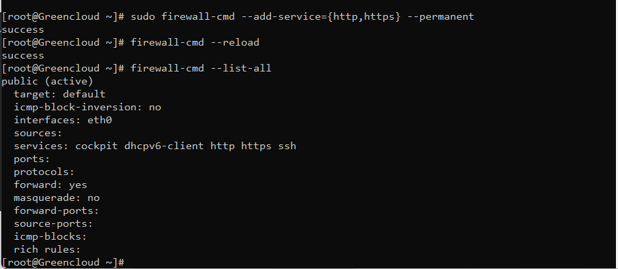Click the firewall-cmd --list-all command
This screenshot has height=269, width=618.
(x=201, y=68)
